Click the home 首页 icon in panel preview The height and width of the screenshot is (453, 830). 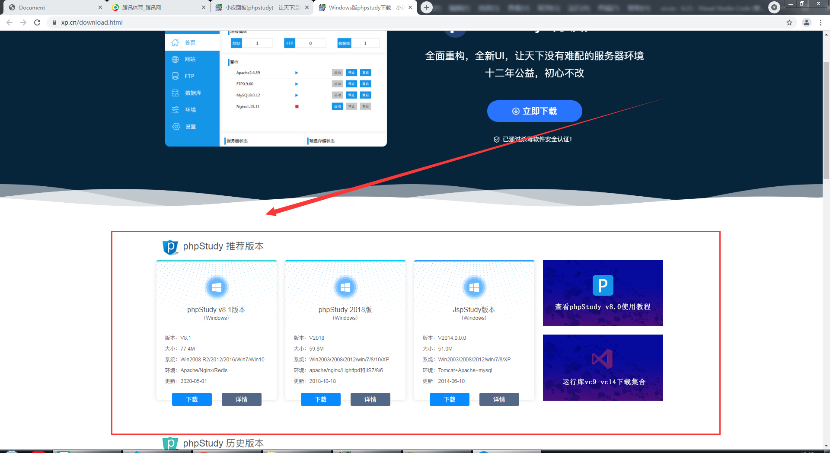175,42
